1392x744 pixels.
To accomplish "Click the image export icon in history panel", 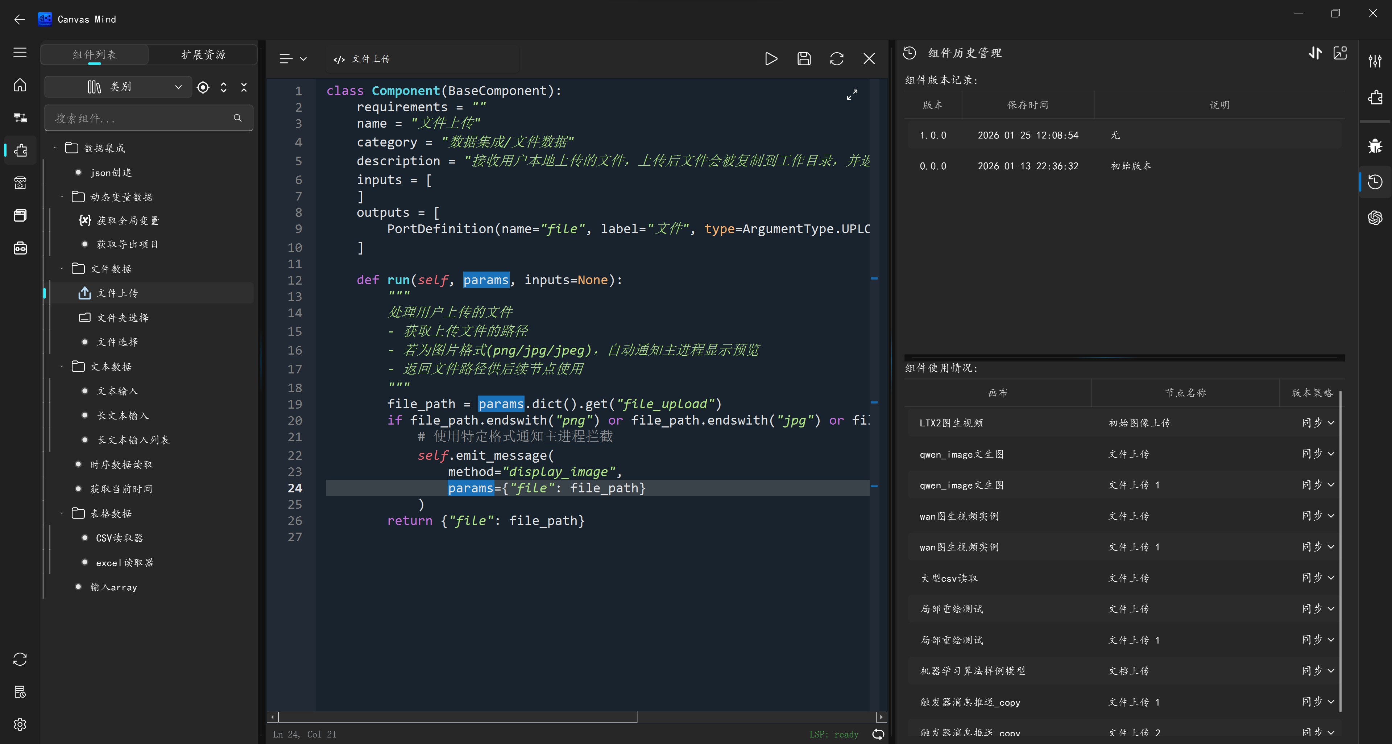I will tap(1340, 53).
